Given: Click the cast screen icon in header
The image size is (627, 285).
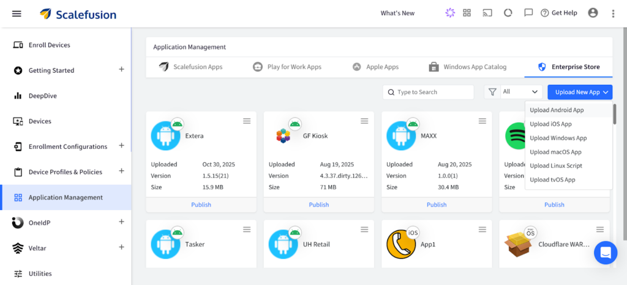Looking at the screenshot, I should pyautogui.click(x=487, y=13).
